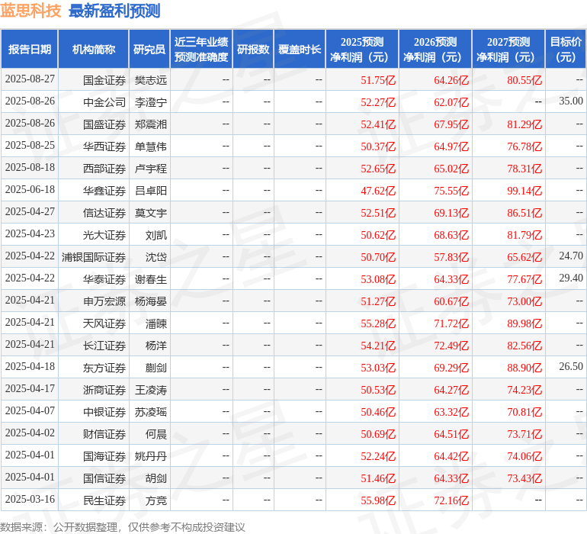The height and width of the screenshot is (534, 587).
Task: Select the 研报数 column header
Action: 253,50
